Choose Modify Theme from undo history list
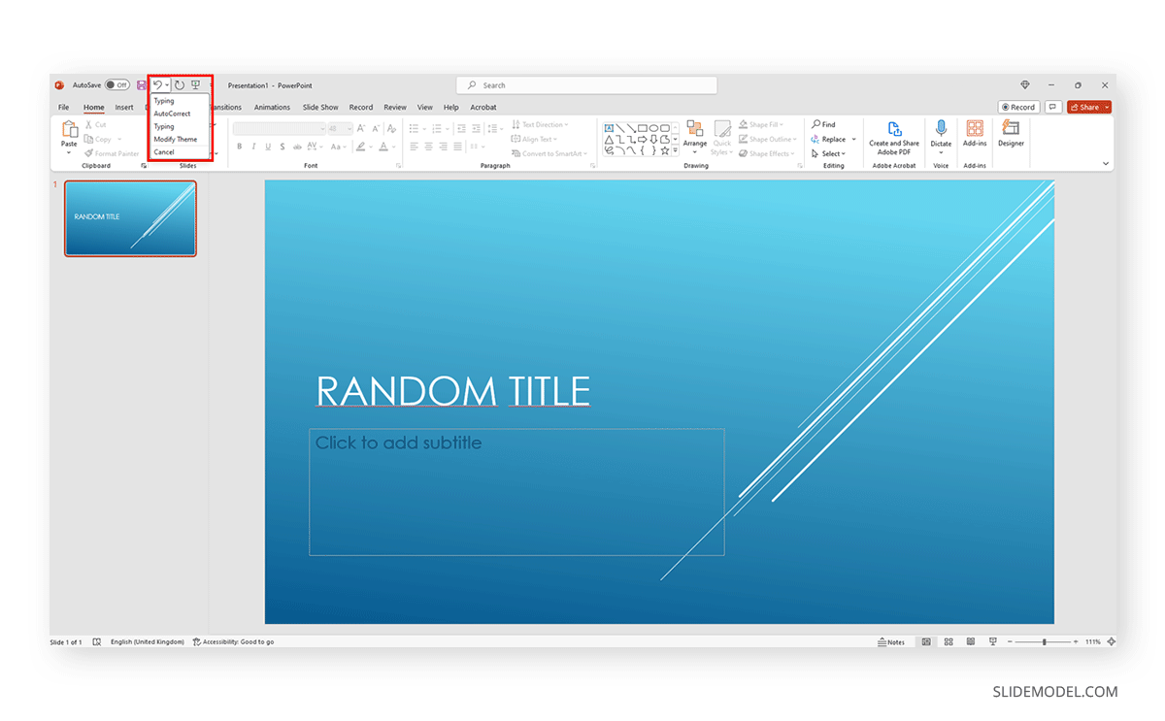1165x721 pixels. [x=175, y=139]
